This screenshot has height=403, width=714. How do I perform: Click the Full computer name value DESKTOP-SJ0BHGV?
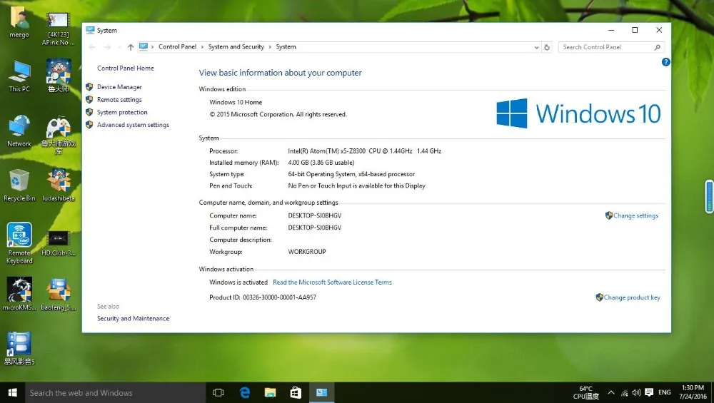[x=315, y=228]
